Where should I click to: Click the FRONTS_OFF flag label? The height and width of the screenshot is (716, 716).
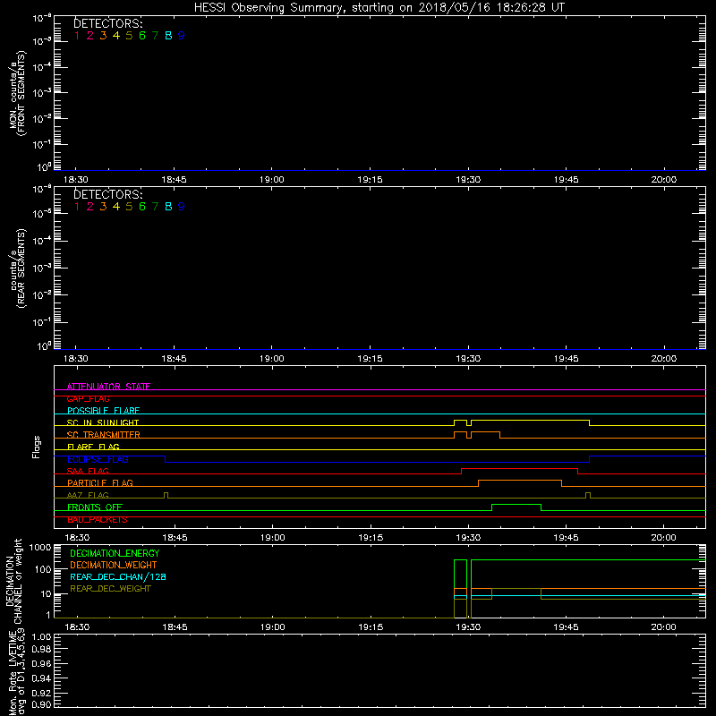click(x=95, y=507)
